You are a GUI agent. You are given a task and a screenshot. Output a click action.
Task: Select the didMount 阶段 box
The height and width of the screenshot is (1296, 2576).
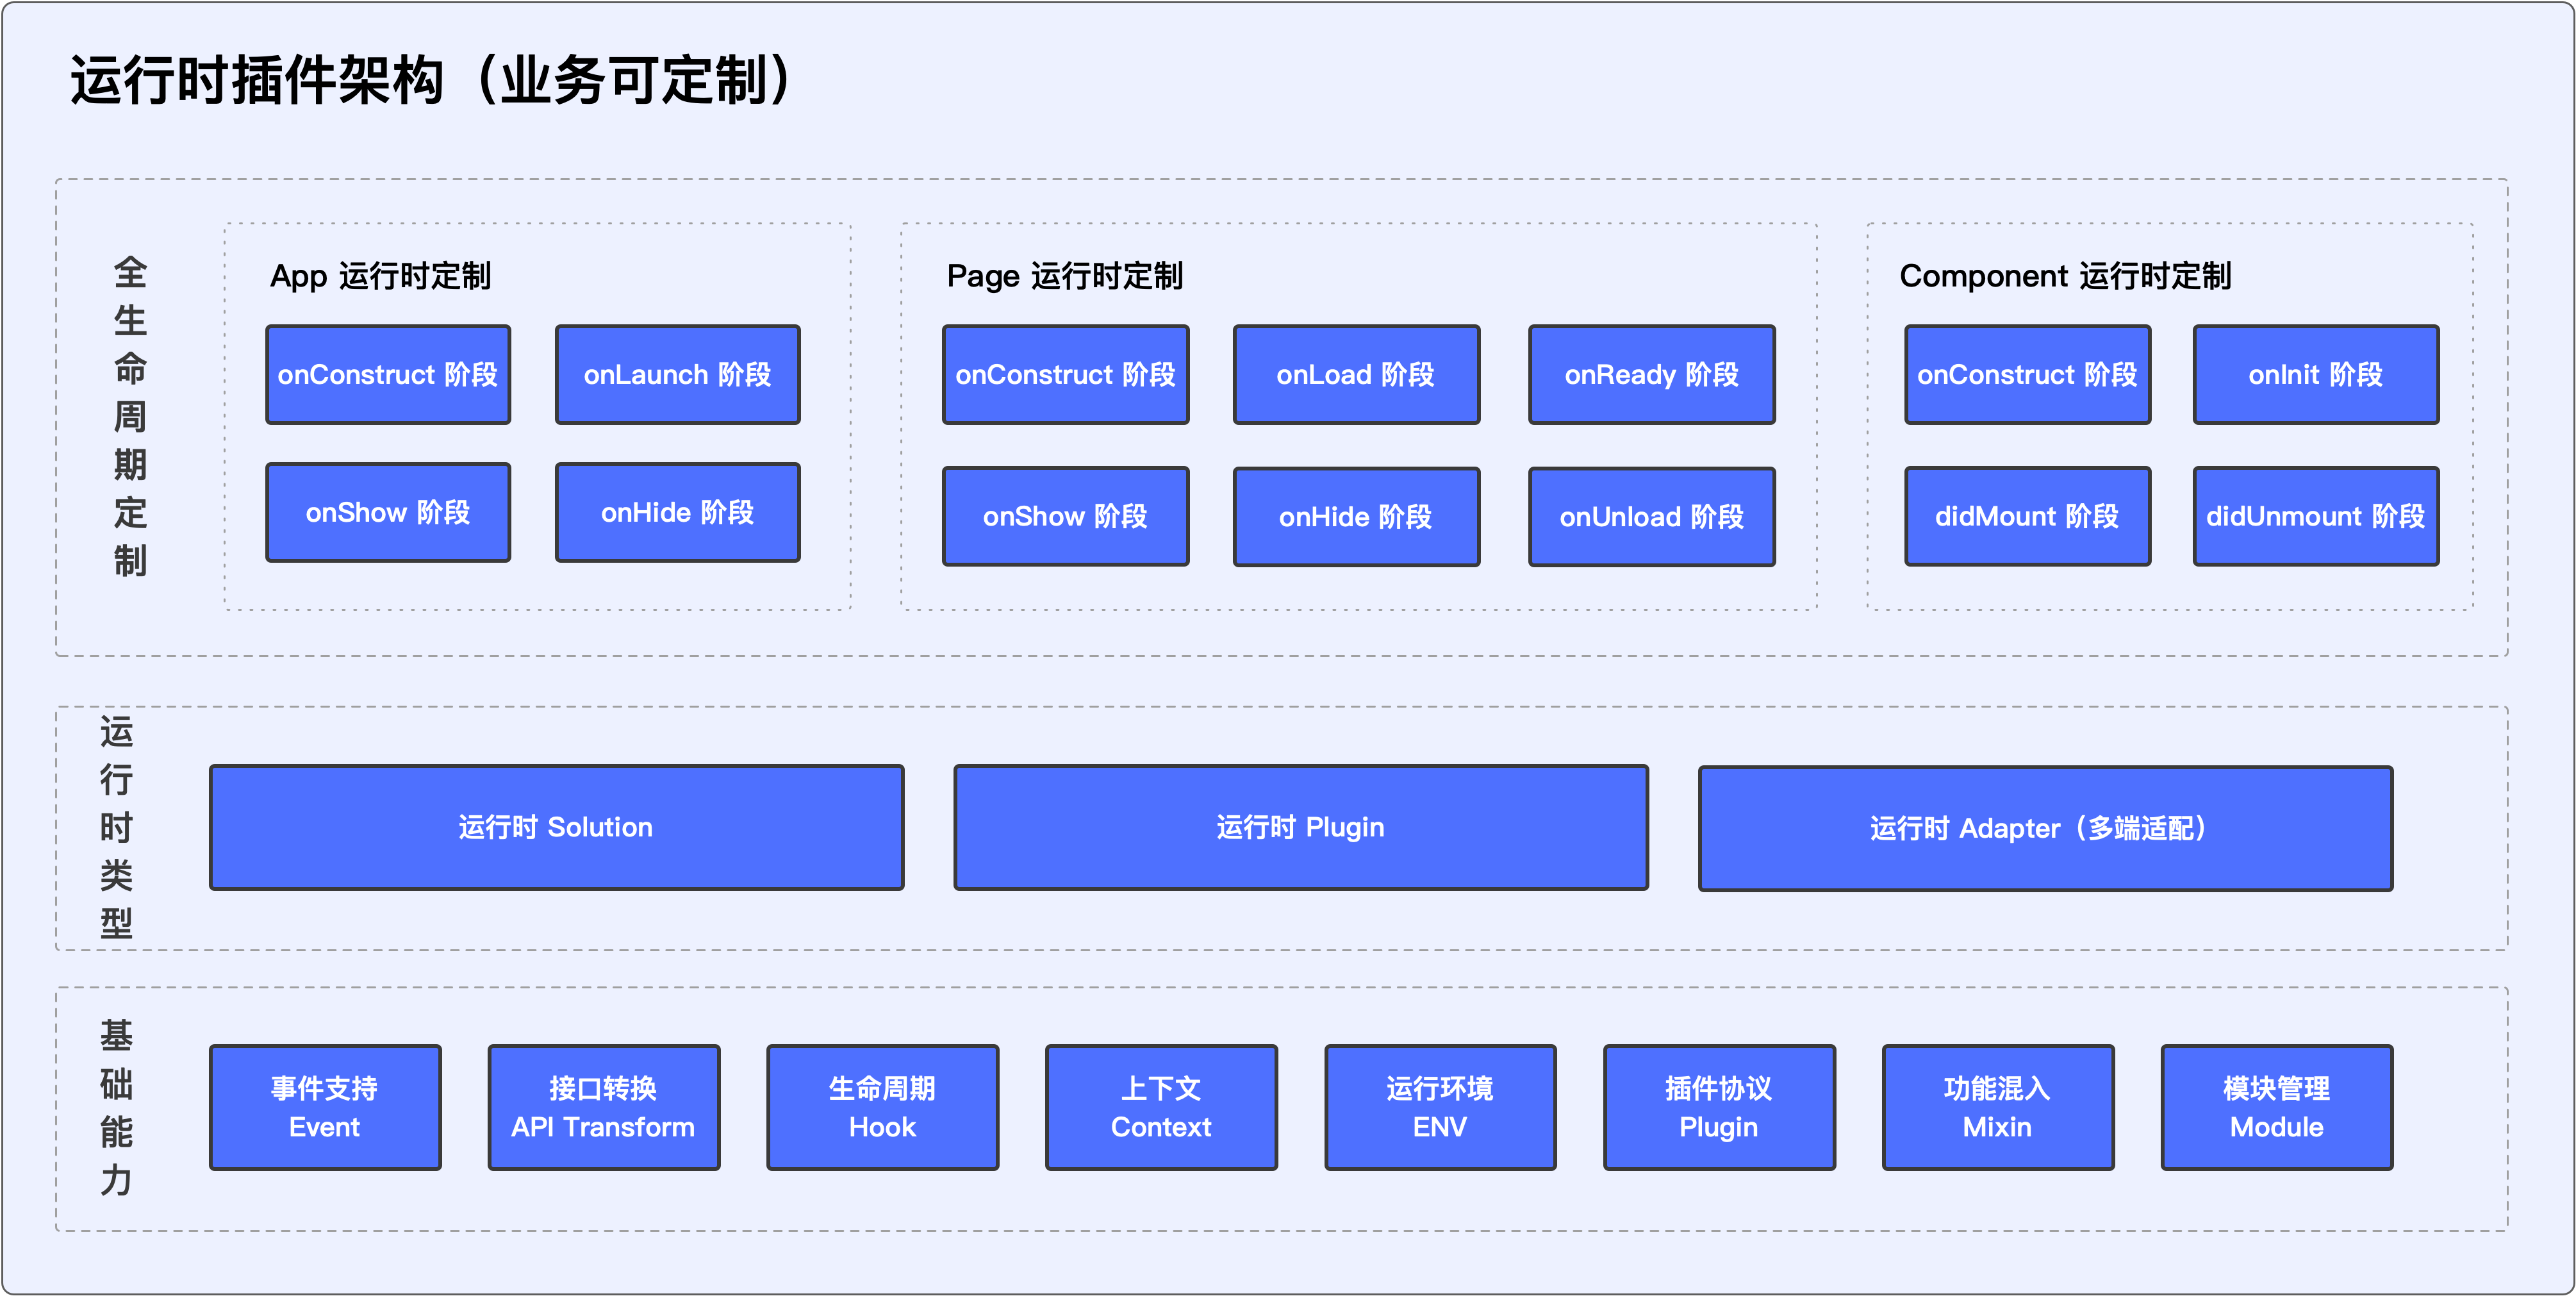coord(2026,516)
